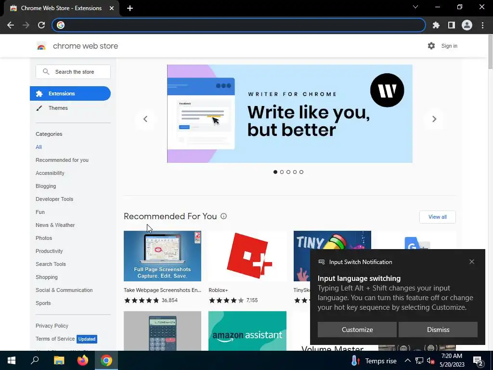Select the fourth carousel dot

[295, 172]
